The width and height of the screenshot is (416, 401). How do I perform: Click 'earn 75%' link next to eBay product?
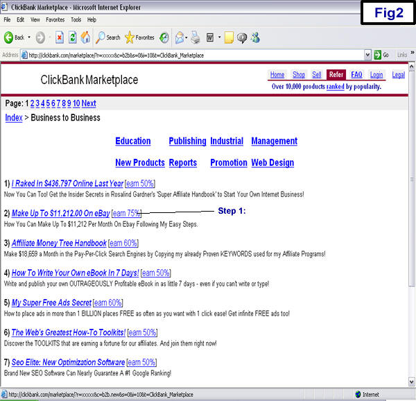(x=127, y=213)
